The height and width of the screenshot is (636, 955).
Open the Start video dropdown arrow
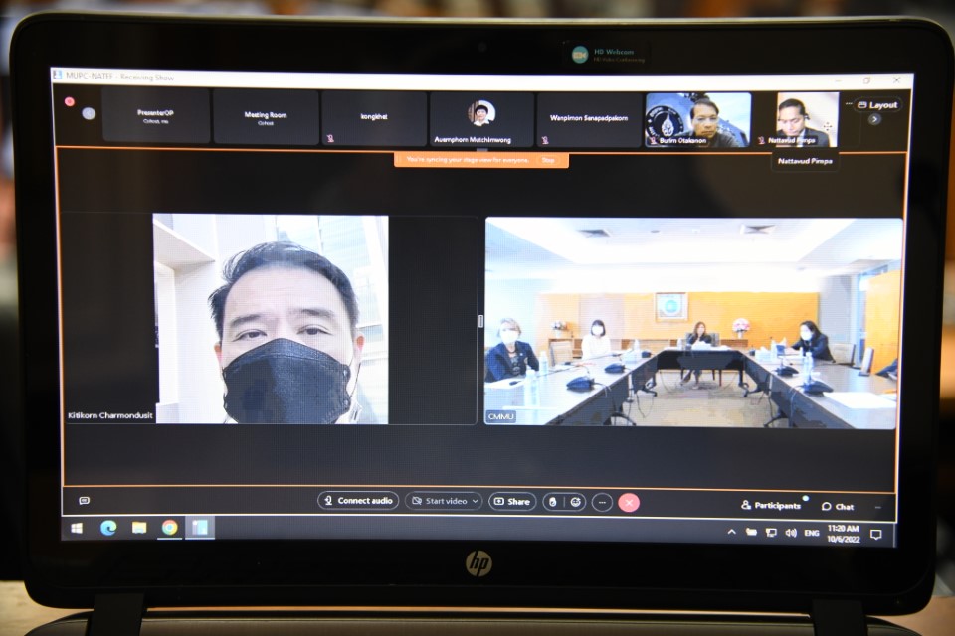tap(476, 502)
